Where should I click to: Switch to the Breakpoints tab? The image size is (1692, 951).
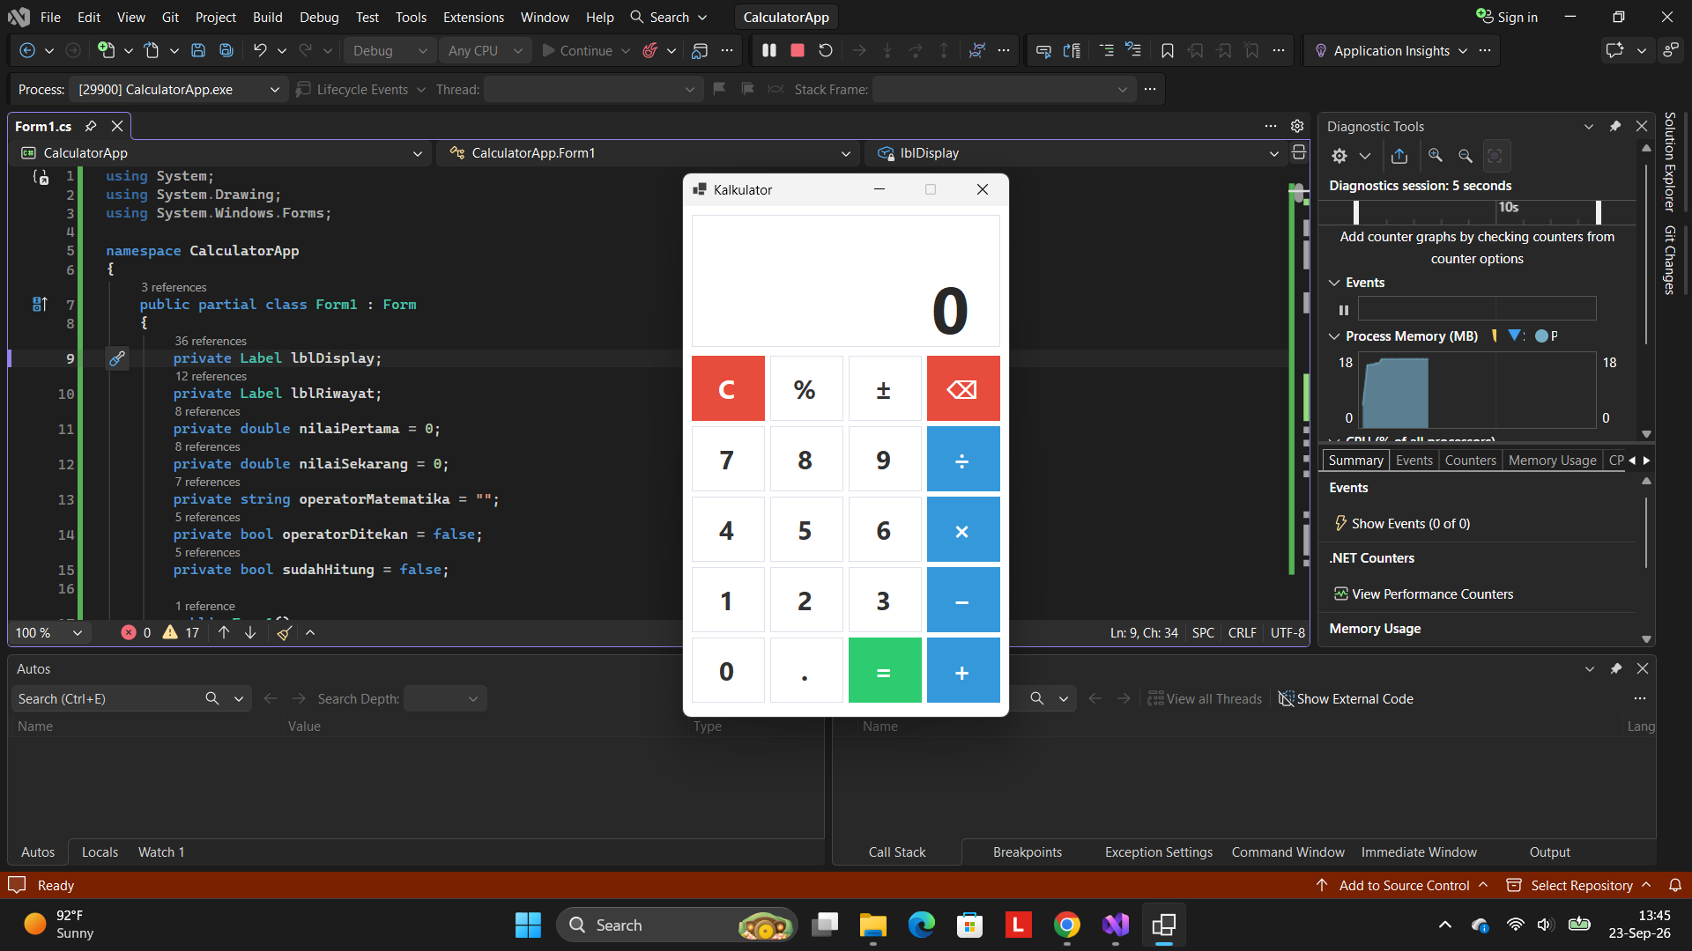[x=1028, y=852]
